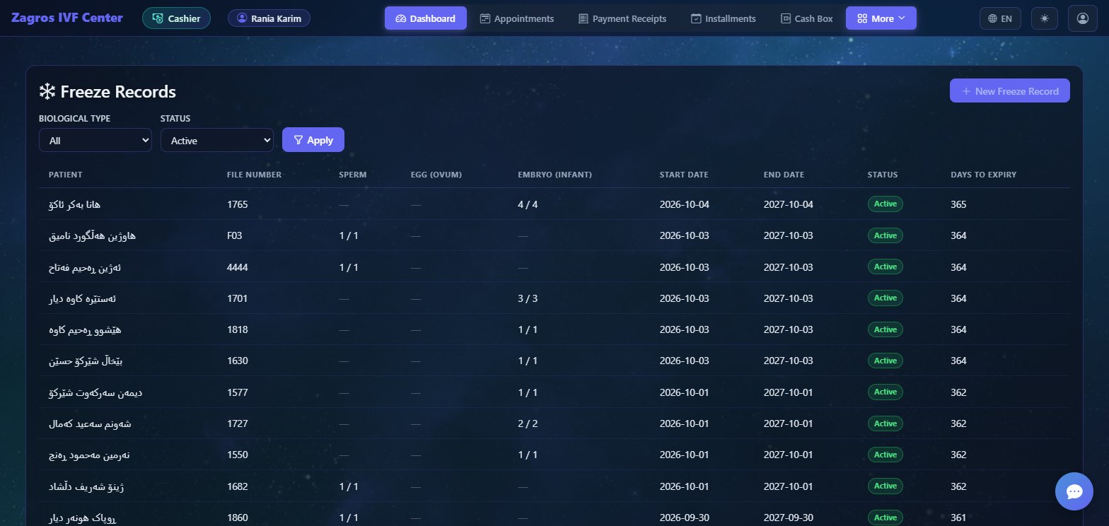Click the Rania Karim user chip

click(x=269, y=18)
